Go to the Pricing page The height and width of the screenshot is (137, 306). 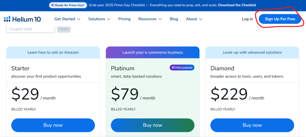(x=124, y=19)
